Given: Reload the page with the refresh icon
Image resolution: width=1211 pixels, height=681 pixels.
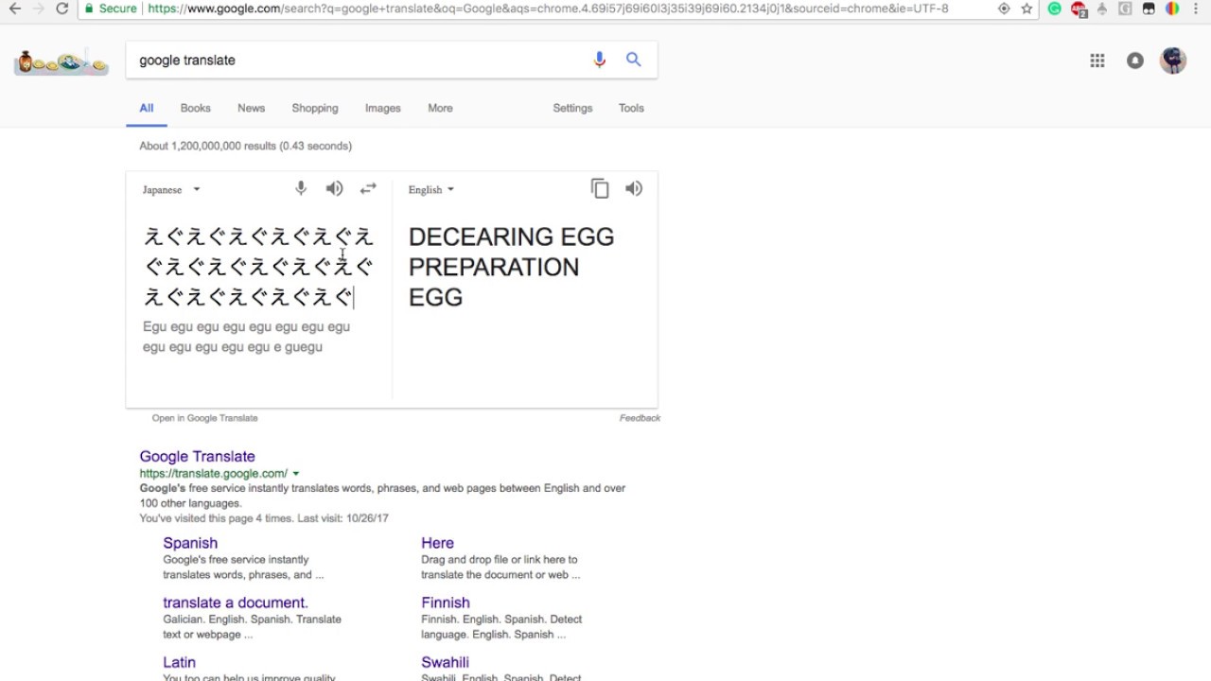Looking at the screenshot, I should pos(62,9).
